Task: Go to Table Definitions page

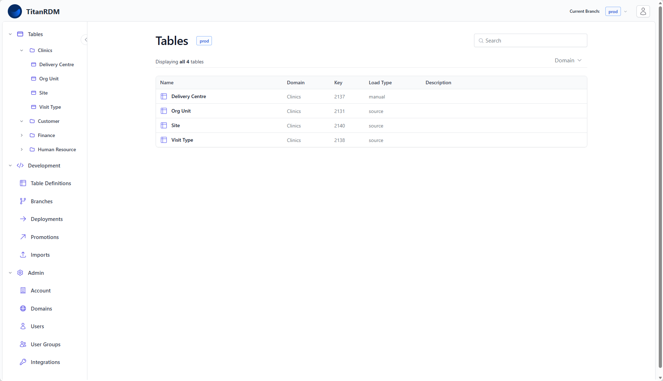Action: click(x=51, y=183)
